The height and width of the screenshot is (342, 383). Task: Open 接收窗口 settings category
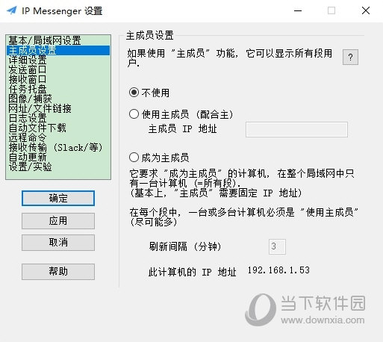(58, 79)
